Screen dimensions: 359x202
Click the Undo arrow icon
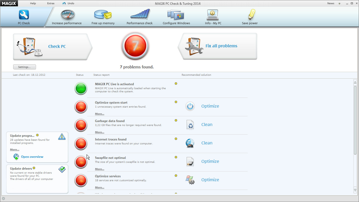tap(64, 3)
